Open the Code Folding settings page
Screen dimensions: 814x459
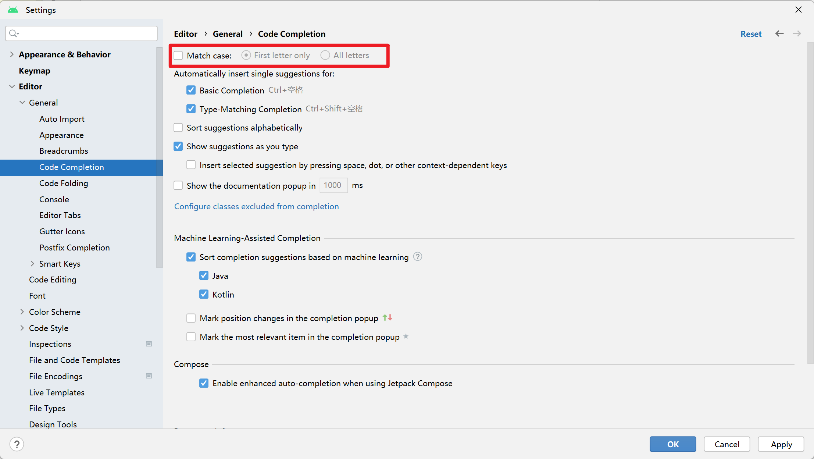coord(63,183)
